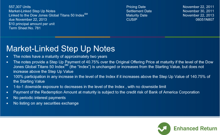The height and width of the screenshot is (135, 220).
Task: Click the Settlement Date label
Action: (x=139, y=11)
